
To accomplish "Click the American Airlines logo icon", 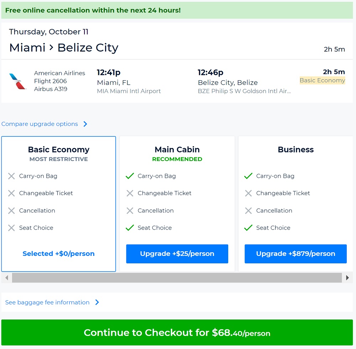I will tap(18, 81).
